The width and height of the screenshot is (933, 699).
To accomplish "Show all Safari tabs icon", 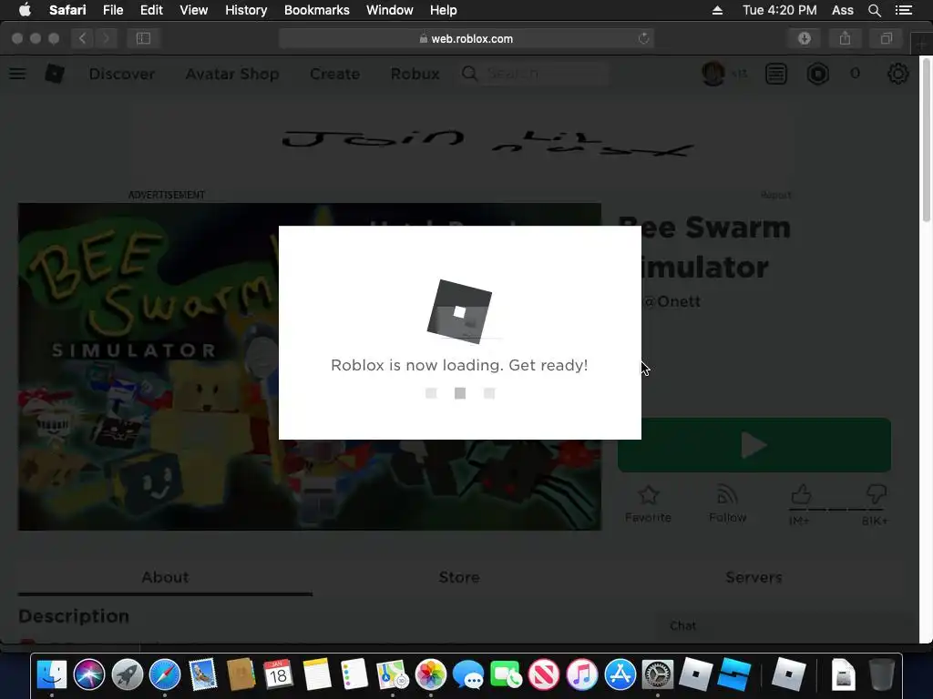I will click(886, 38).
